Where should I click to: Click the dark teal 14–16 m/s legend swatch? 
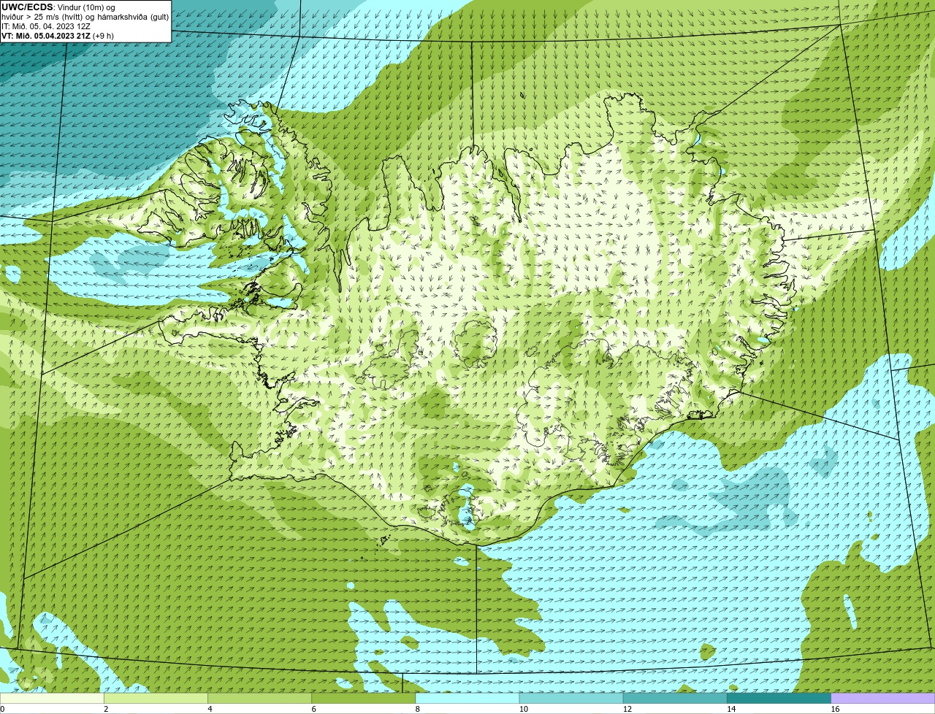point(779,699)
